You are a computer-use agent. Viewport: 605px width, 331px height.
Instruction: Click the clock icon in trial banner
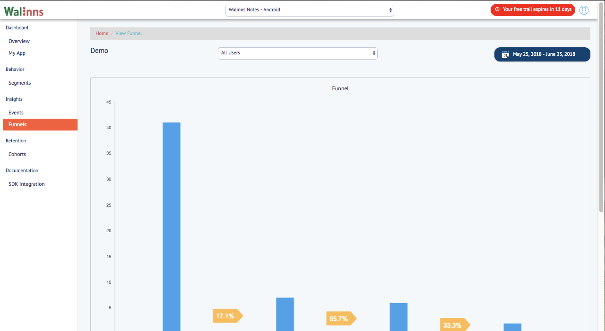click(x=497, y=9)
